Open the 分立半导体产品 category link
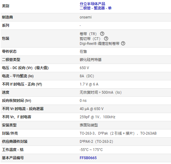The height and width of the screenshot is (164, 171). coord(92,4)
